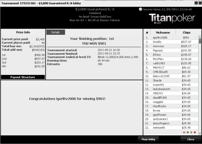The width and height of the screenshot is (202, 144).
Task: Click the player list scrollbar thumb
Action: point(200,41)
